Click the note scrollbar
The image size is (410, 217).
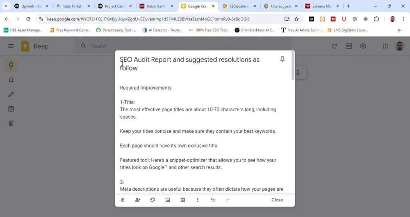[x=293, y=66]
